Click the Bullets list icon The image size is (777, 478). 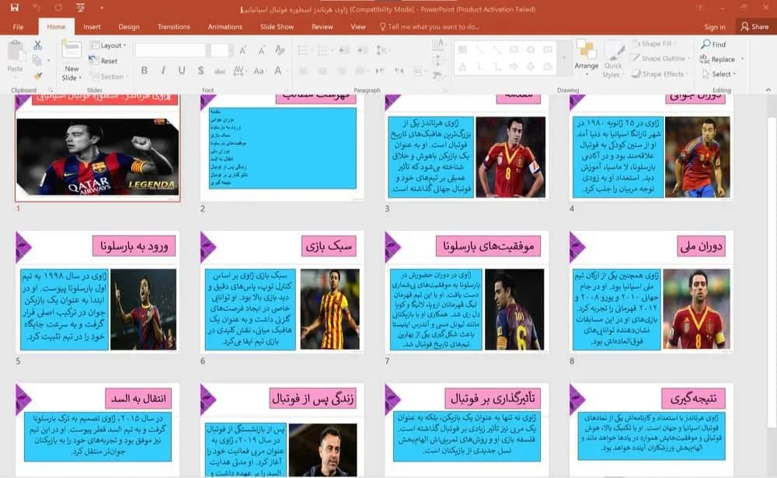[x=303, y=50]
